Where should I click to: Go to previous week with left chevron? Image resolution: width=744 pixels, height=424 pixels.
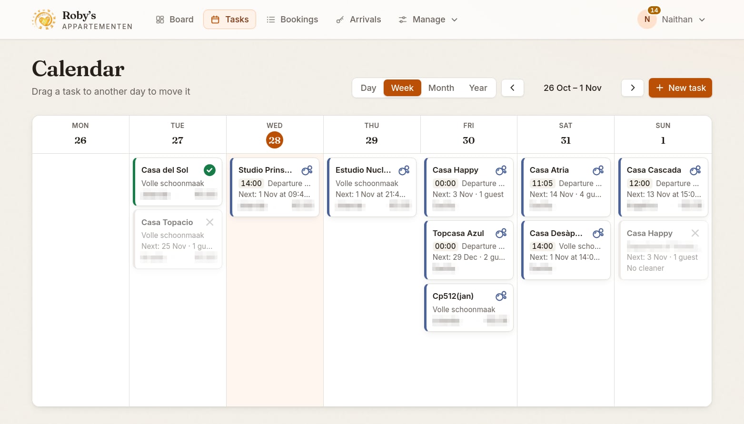tap(513, 88)
